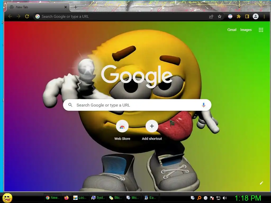
Task: Click the Add shortcut button
Action: point(152,130)
